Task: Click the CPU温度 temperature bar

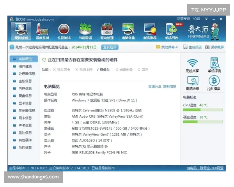Action: point(203,110)
